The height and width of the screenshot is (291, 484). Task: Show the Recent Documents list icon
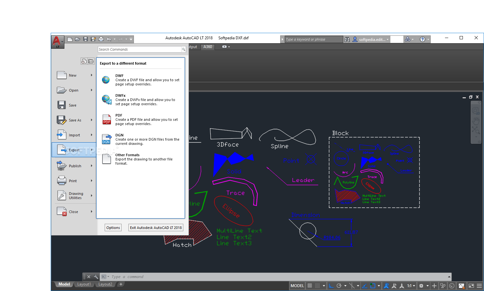tap(84, 61)
